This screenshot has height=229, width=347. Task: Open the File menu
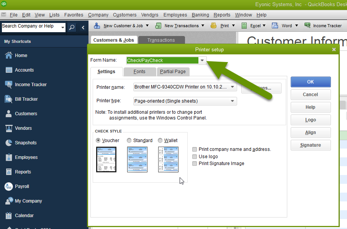(13, 15)
